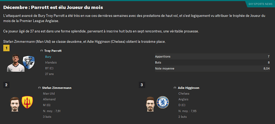The image size is (275, 124).
Task: Select the rank 3 badge
Action: [142, 85]
